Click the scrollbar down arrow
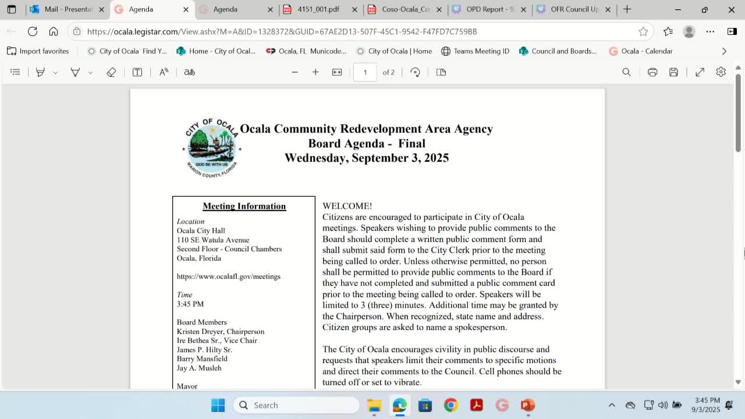The width and height of the screenshot is (745, 419). pos(738,382)
